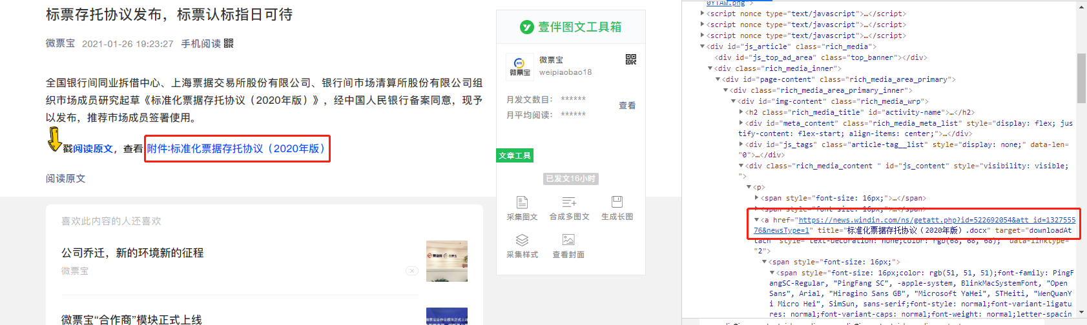Expand the h2 rich_media_title node
Screen dimensions: 1087x325
741,112
